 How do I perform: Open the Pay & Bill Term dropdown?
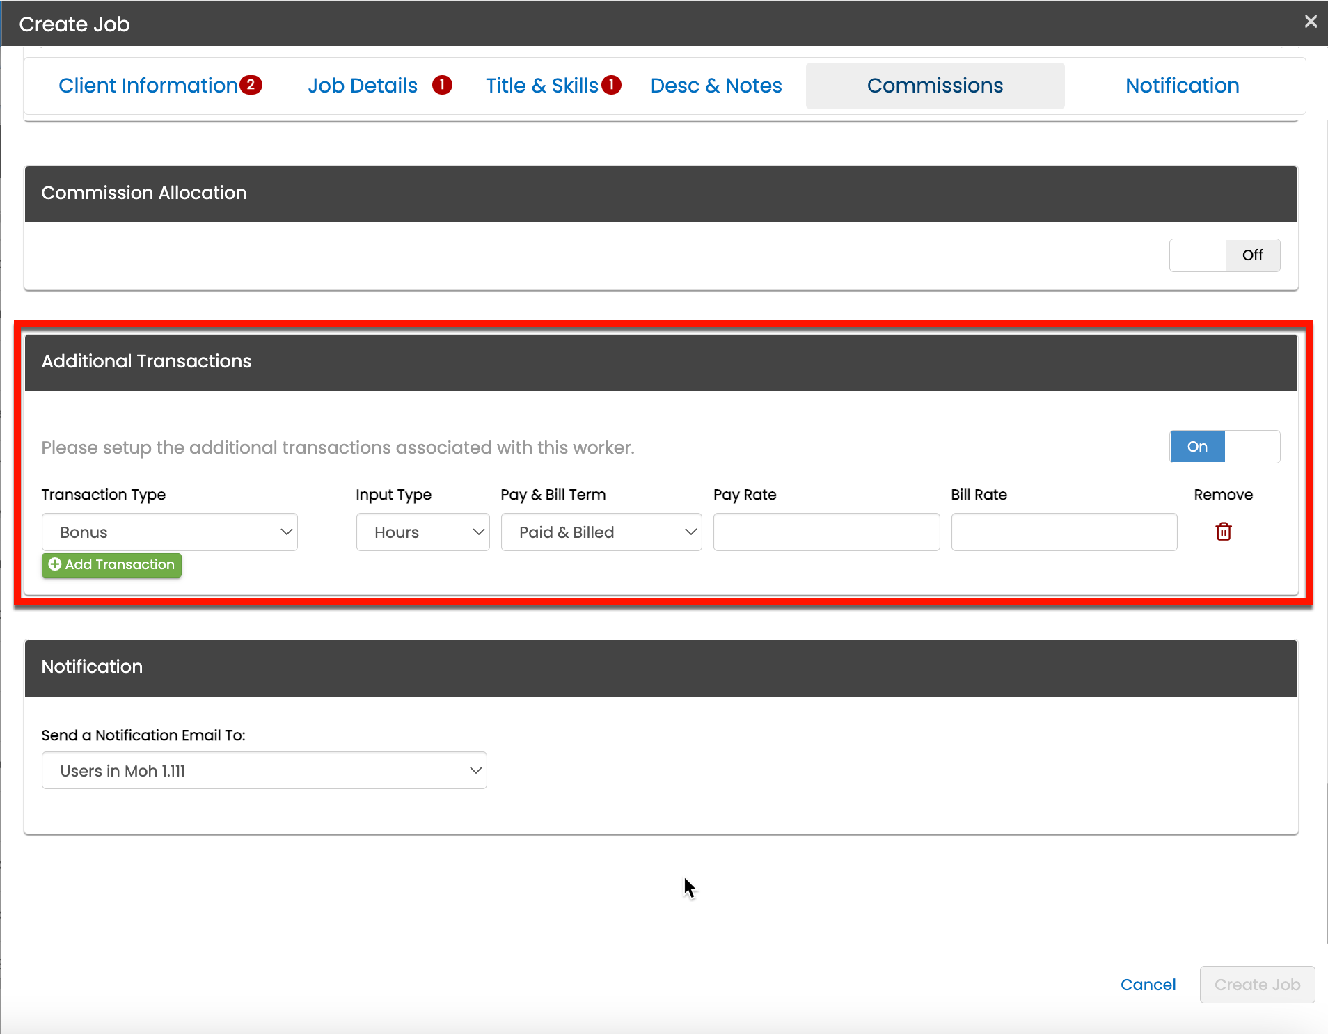click(601, 532)
